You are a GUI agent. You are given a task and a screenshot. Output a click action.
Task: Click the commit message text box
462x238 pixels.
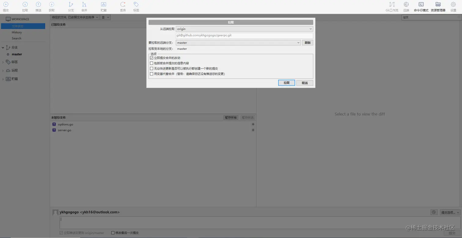260,223
